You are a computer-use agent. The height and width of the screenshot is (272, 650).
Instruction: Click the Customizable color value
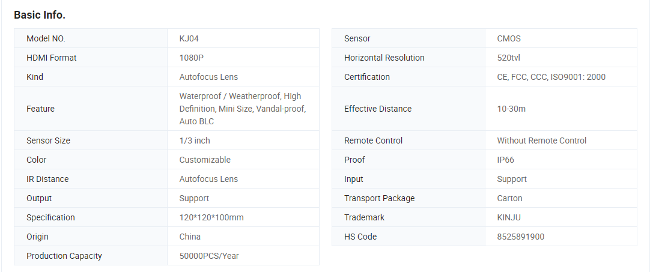coord(205,160)
